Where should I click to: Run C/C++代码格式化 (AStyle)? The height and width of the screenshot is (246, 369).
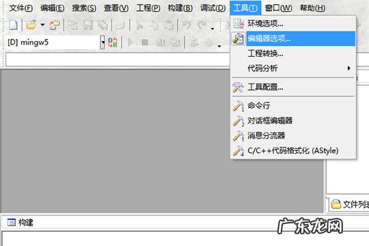coord(293,150)
